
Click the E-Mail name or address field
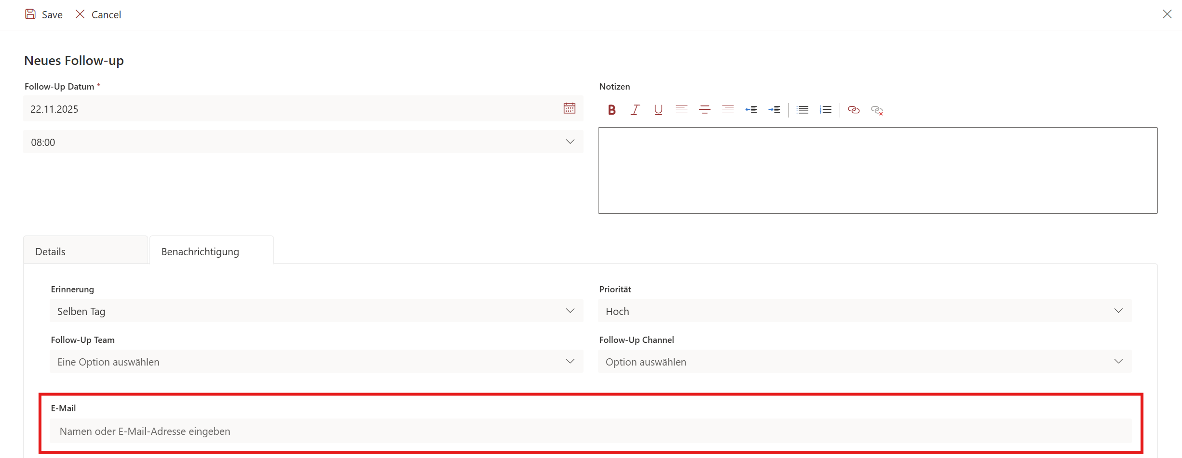(x=590, y=431)
